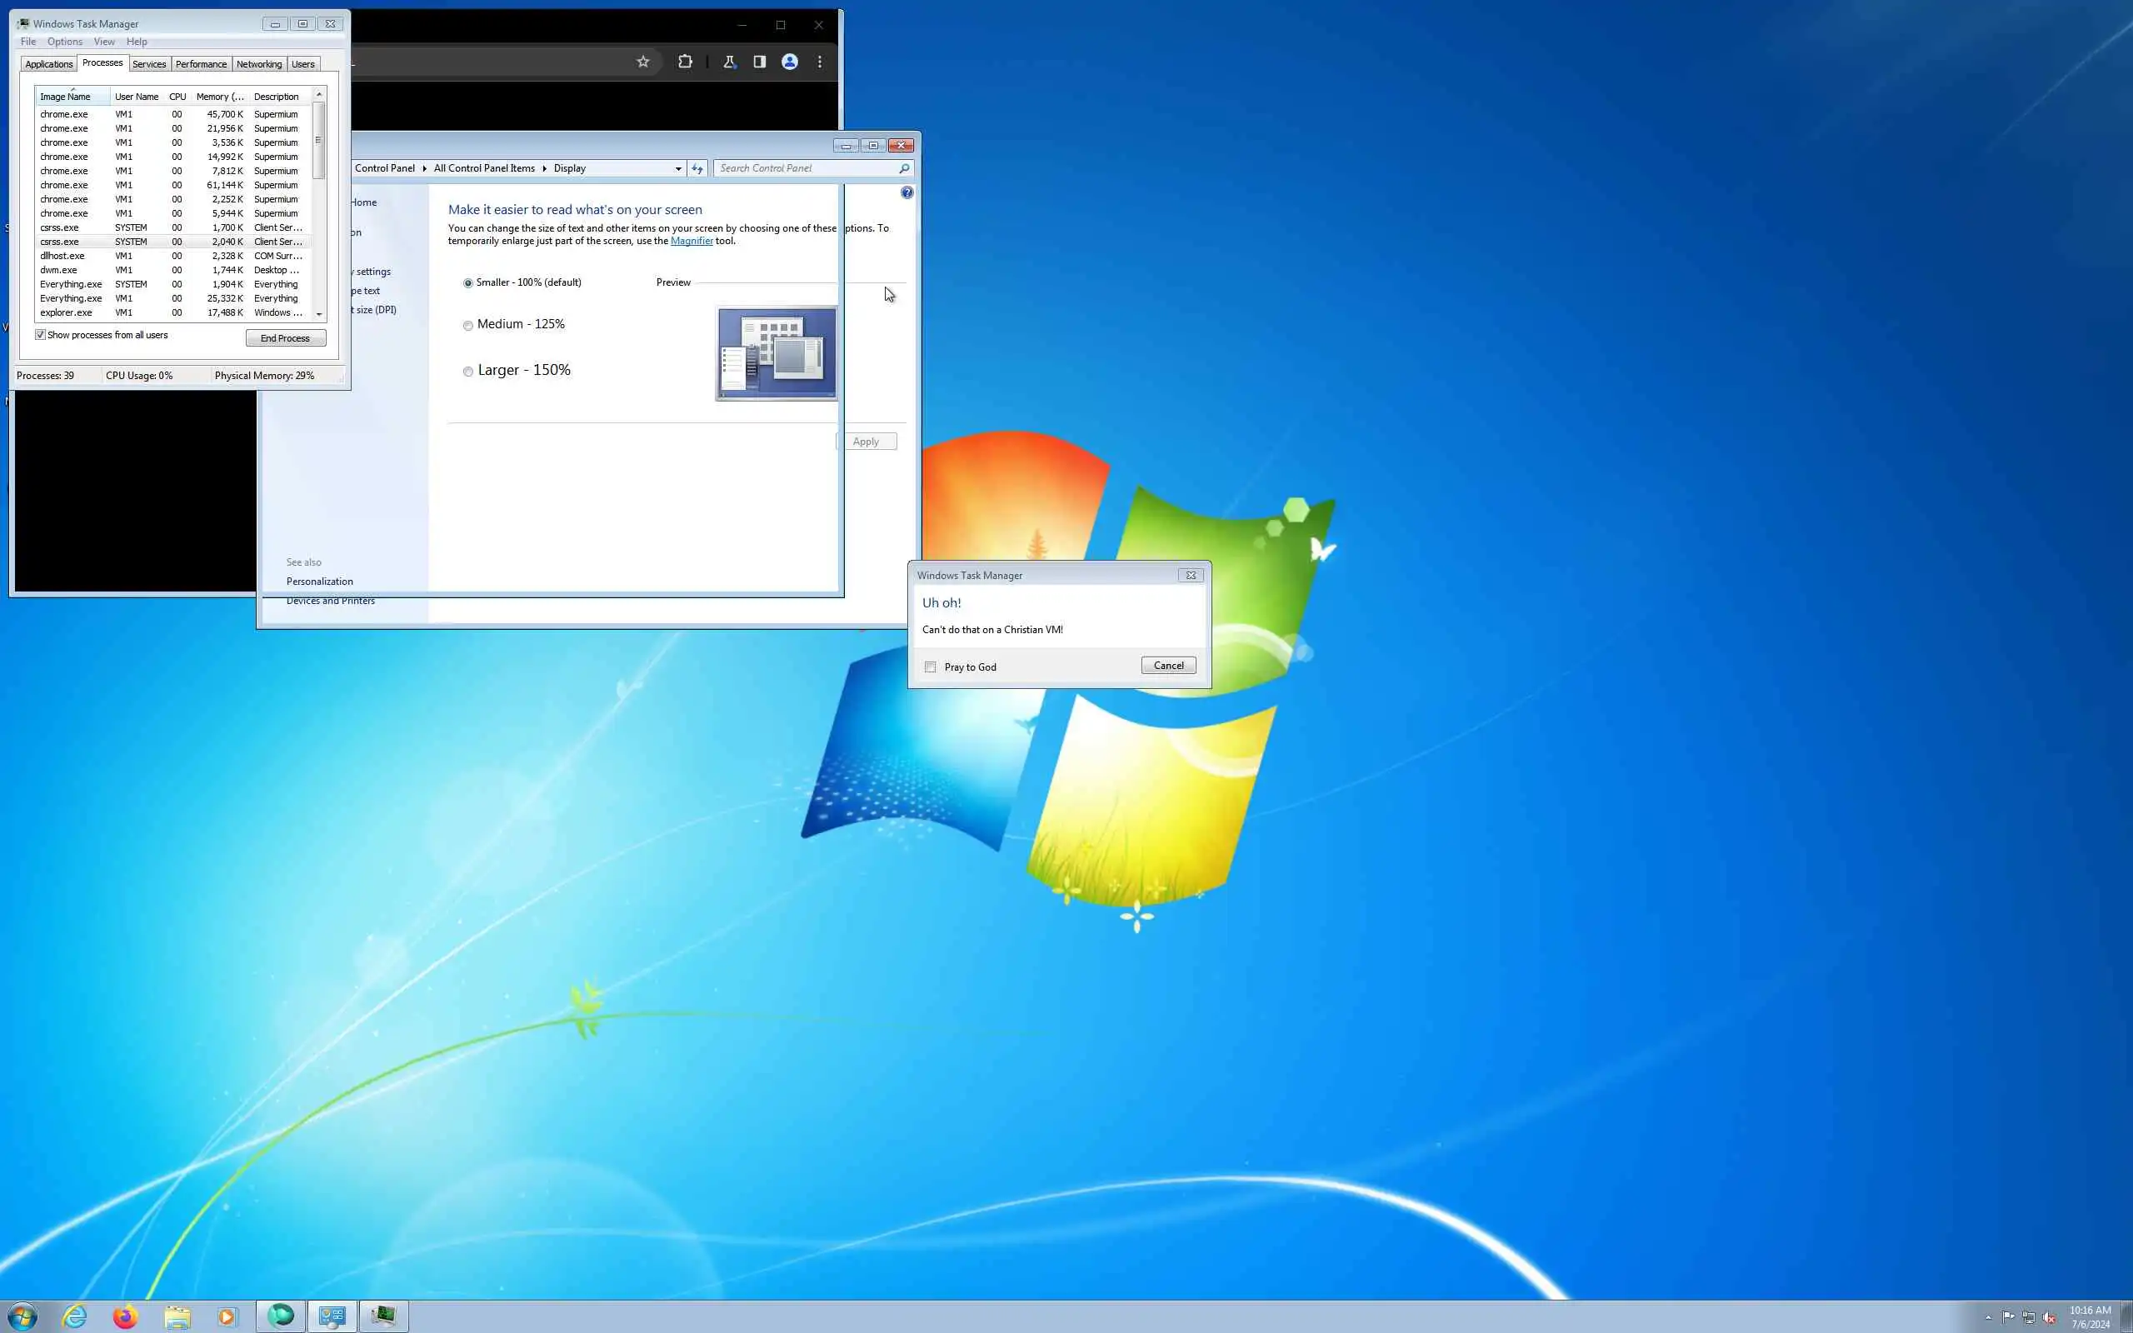Open the Magnifier link

(691, 241)
